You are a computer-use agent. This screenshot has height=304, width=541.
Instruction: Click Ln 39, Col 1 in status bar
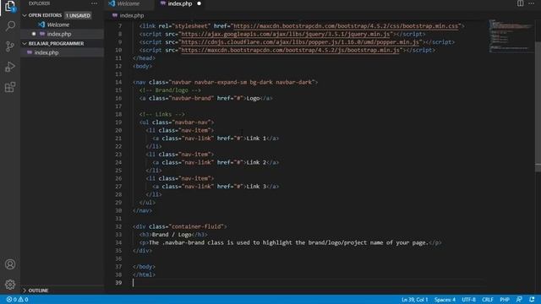(414, 300)
